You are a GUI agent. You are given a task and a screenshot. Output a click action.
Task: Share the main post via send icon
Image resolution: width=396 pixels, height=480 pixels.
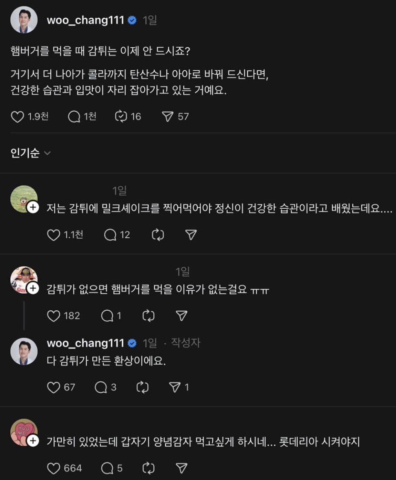(x=168, y=117)
